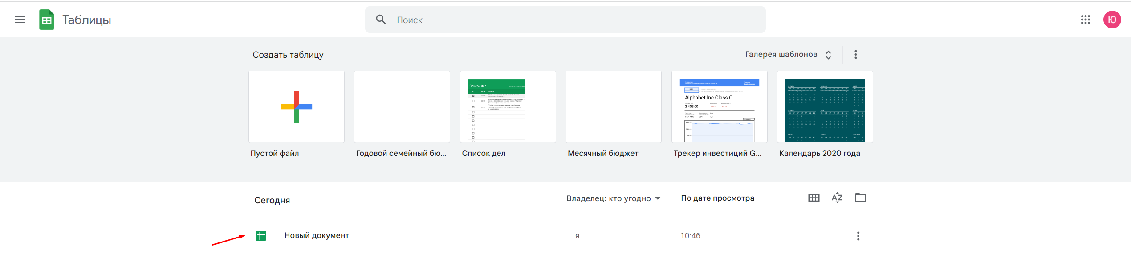The height and width of the screenshot is (254, 1131).
Task: Open the Список дел template
Action: [x=508, y=107]
